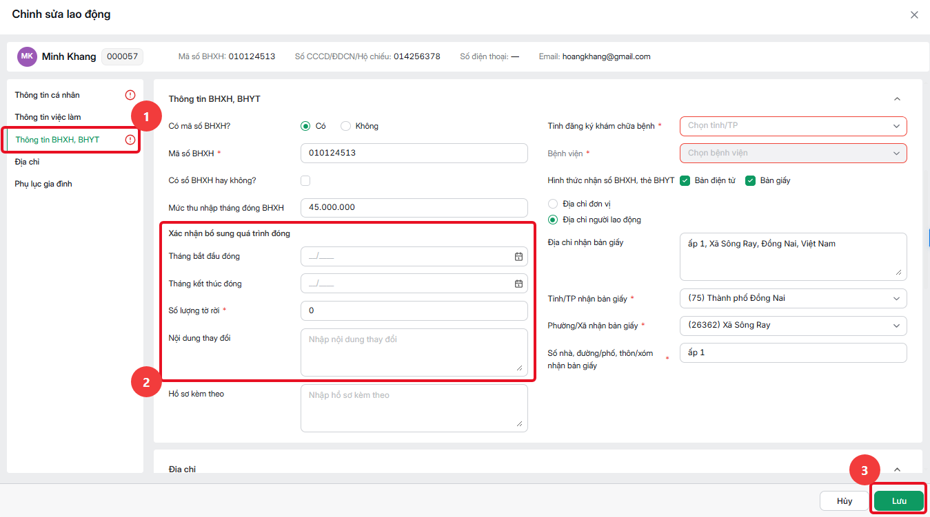Click the employee code badge 000057
The width and height of the screenshot is (930, 517).
(x=122, y=56)
